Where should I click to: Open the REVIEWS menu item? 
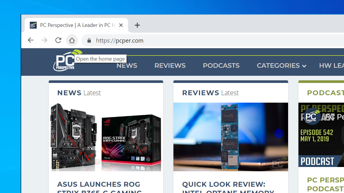click(x=170, y=65)
